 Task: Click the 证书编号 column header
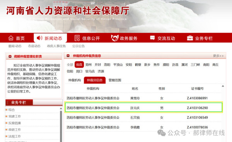(197, 89)
